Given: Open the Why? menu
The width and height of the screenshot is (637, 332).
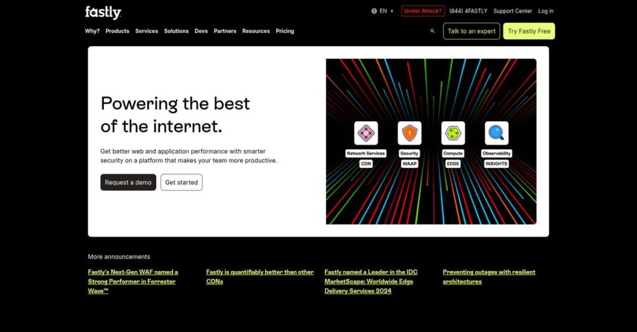Looking at the screenshot, I should [x=92, y=31].
